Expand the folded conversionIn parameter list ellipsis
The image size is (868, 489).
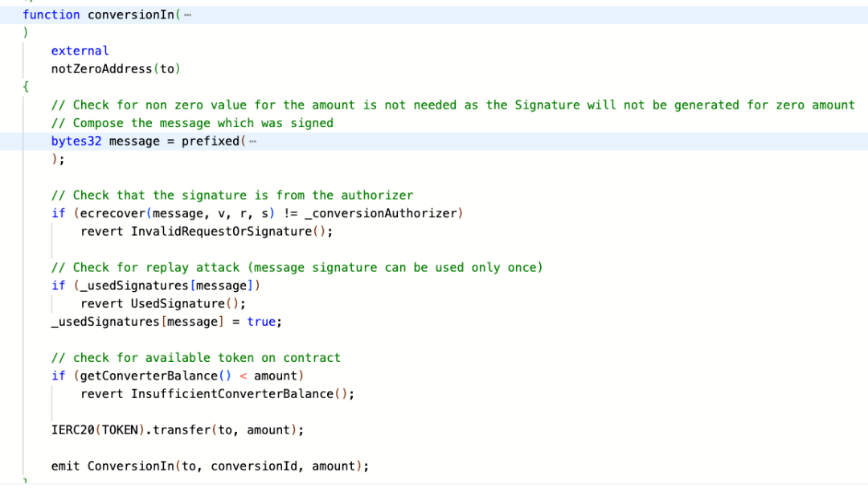[187, 15]
